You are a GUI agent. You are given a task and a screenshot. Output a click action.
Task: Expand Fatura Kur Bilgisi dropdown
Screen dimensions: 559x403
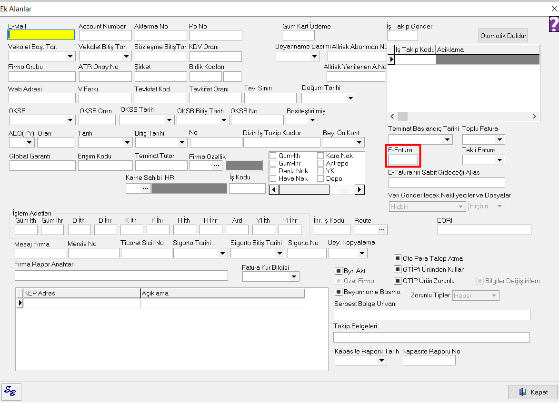[294, 276]
